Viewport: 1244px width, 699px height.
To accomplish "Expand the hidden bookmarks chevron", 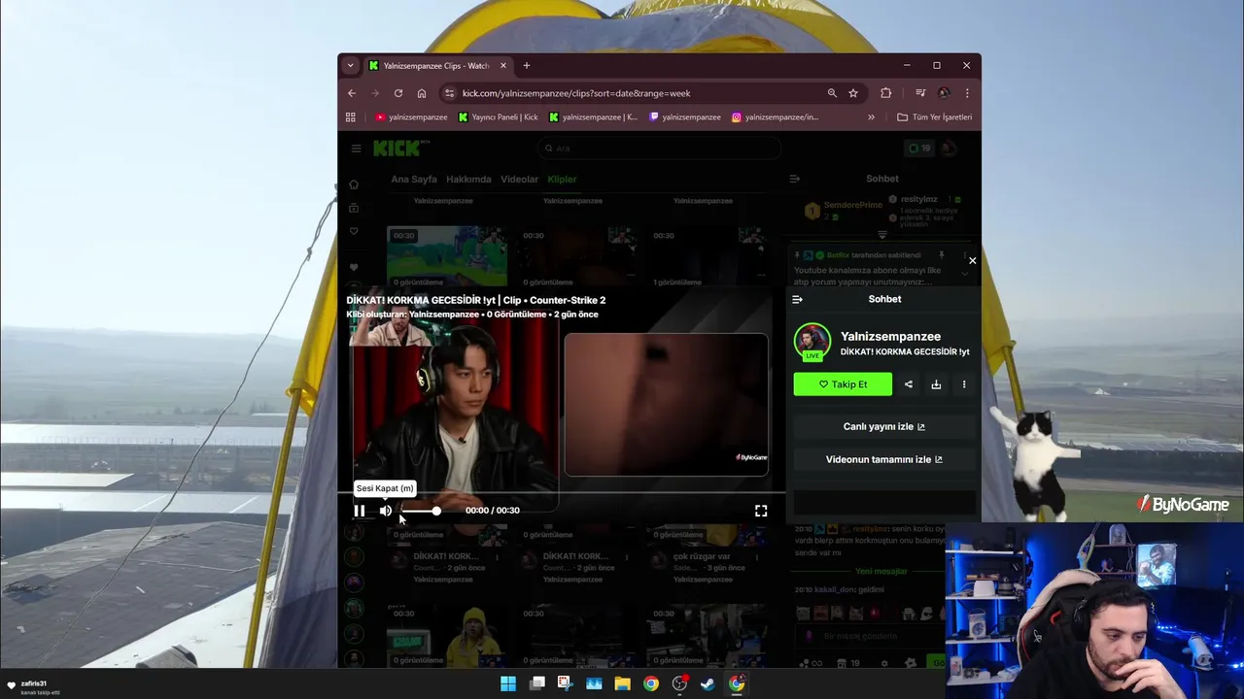I will click(x=871, y=117).
